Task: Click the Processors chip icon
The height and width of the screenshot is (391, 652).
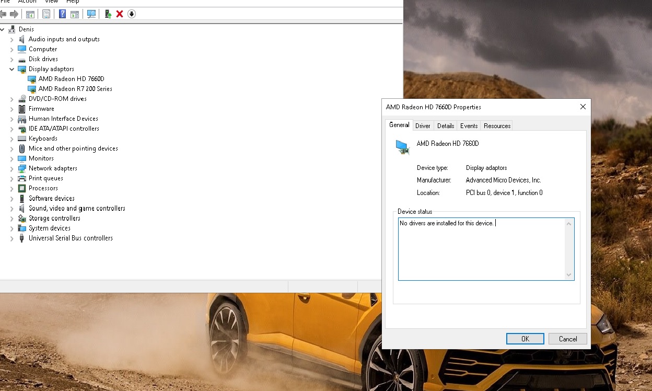Action: click(22, 188)
